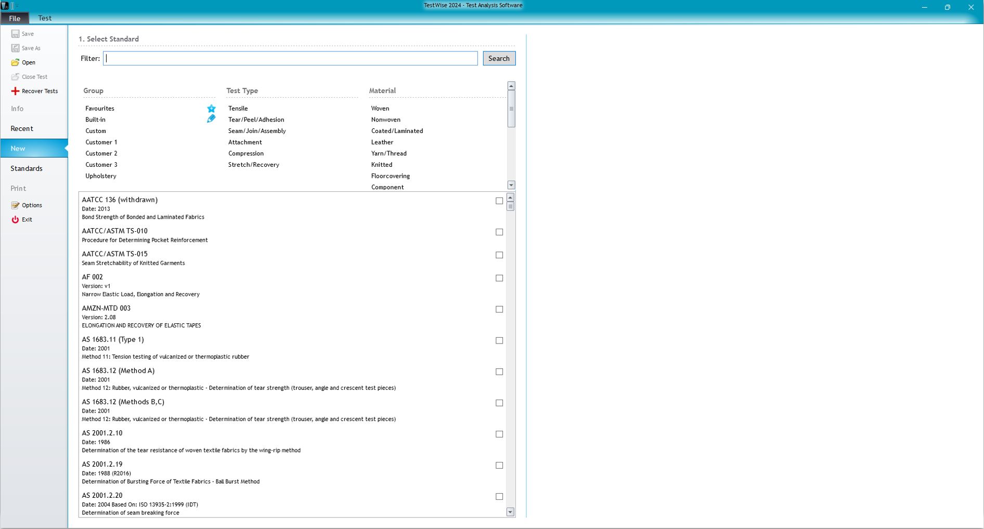Click the Built-in pencil icon
This screenshot has width=984, height=529.
point(211,119)
